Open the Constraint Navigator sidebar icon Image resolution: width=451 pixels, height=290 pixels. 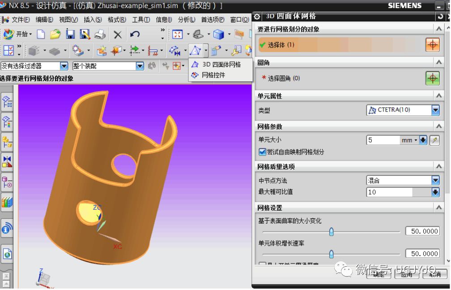(7, 161)
